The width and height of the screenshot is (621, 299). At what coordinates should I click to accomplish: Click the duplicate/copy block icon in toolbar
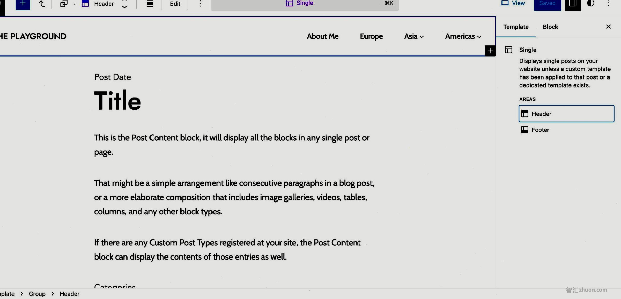point(63,3)
